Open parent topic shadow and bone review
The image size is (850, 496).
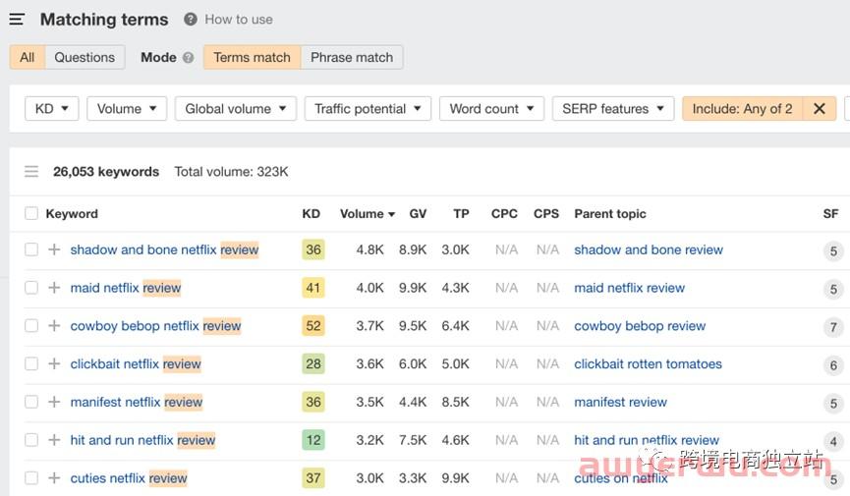pyautogui.click(x=649, y=249)
